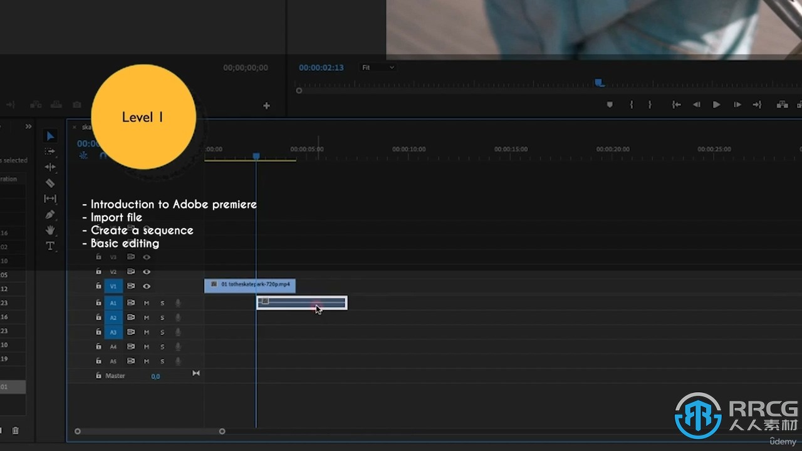The image size is (802, 451).
Task: Select the Slip tool
Action: [50, 199]
